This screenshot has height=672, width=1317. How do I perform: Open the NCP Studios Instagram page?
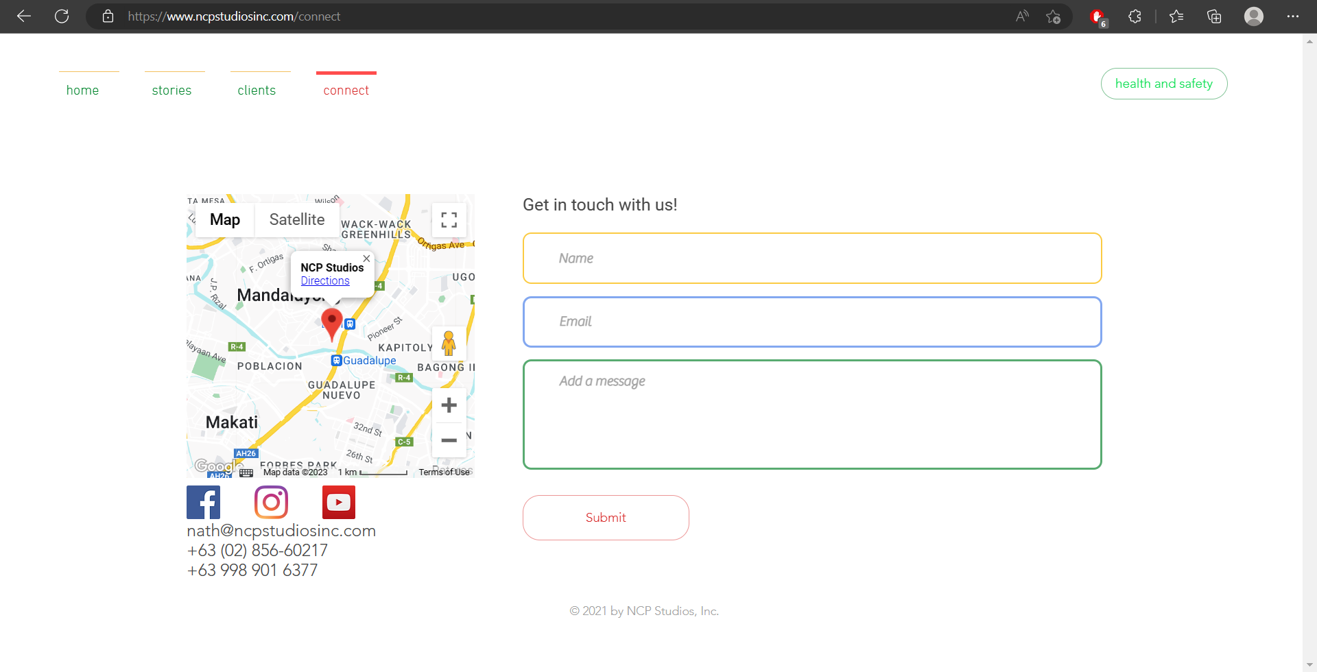[x=271, y=503]
